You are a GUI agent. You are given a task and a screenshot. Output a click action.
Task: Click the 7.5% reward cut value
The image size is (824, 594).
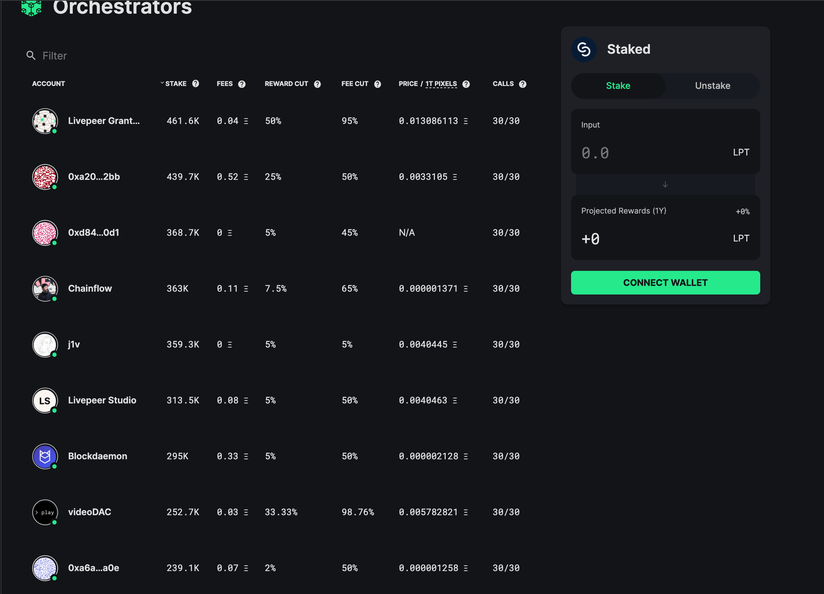pos(276,289)
